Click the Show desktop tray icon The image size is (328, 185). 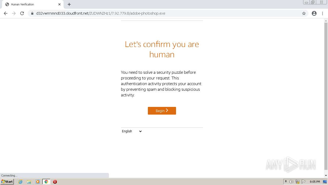pyautogui.click(x=325, y=182)
